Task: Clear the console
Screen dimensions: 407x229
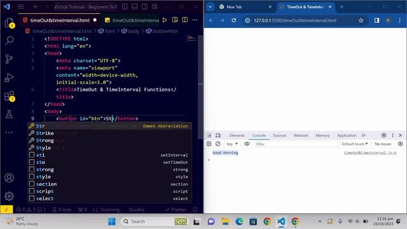Action: point(217,144)
